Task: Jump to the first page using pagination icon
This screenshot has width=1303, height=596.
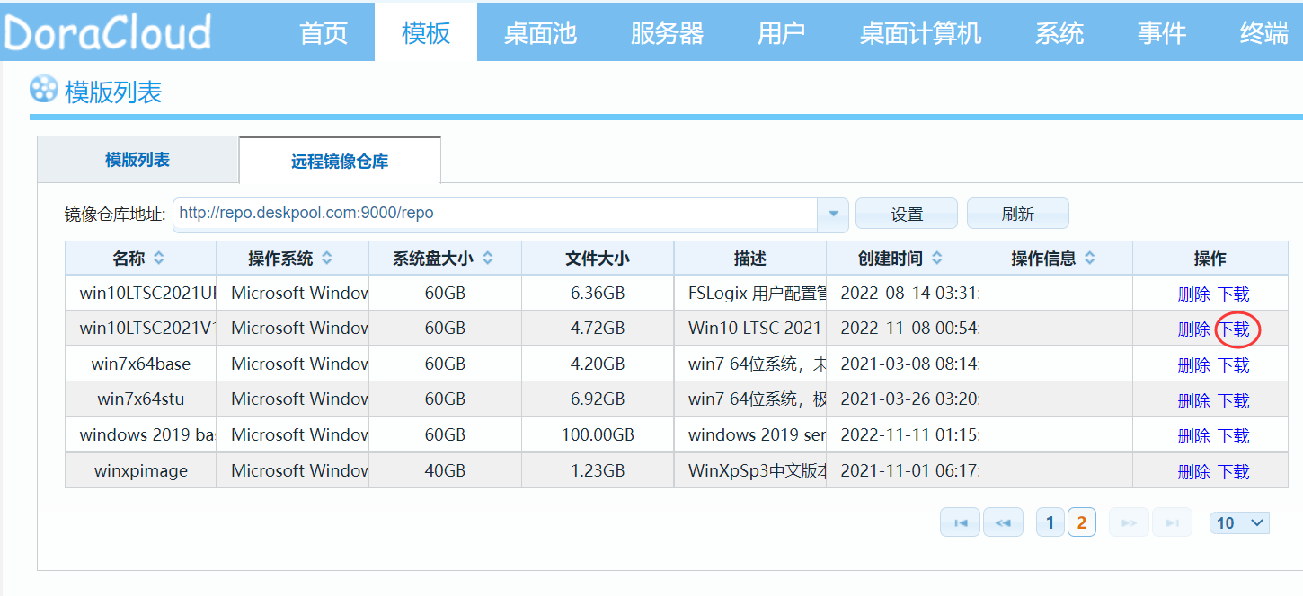Action: (x=960, y=521)
